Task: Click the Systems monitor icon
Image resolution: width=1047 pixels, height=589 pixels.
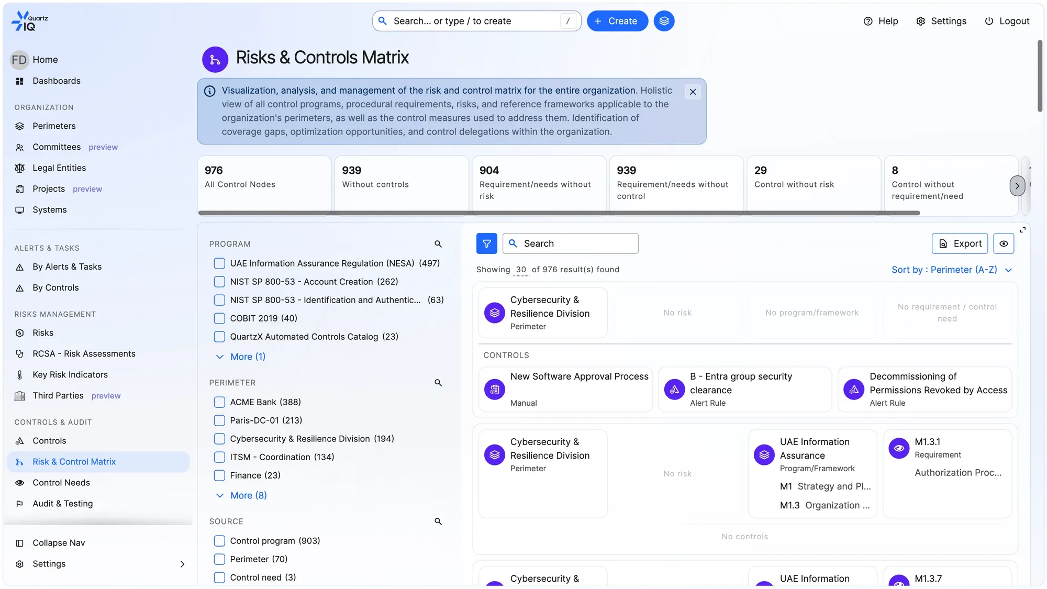Action: coord(19,210)
